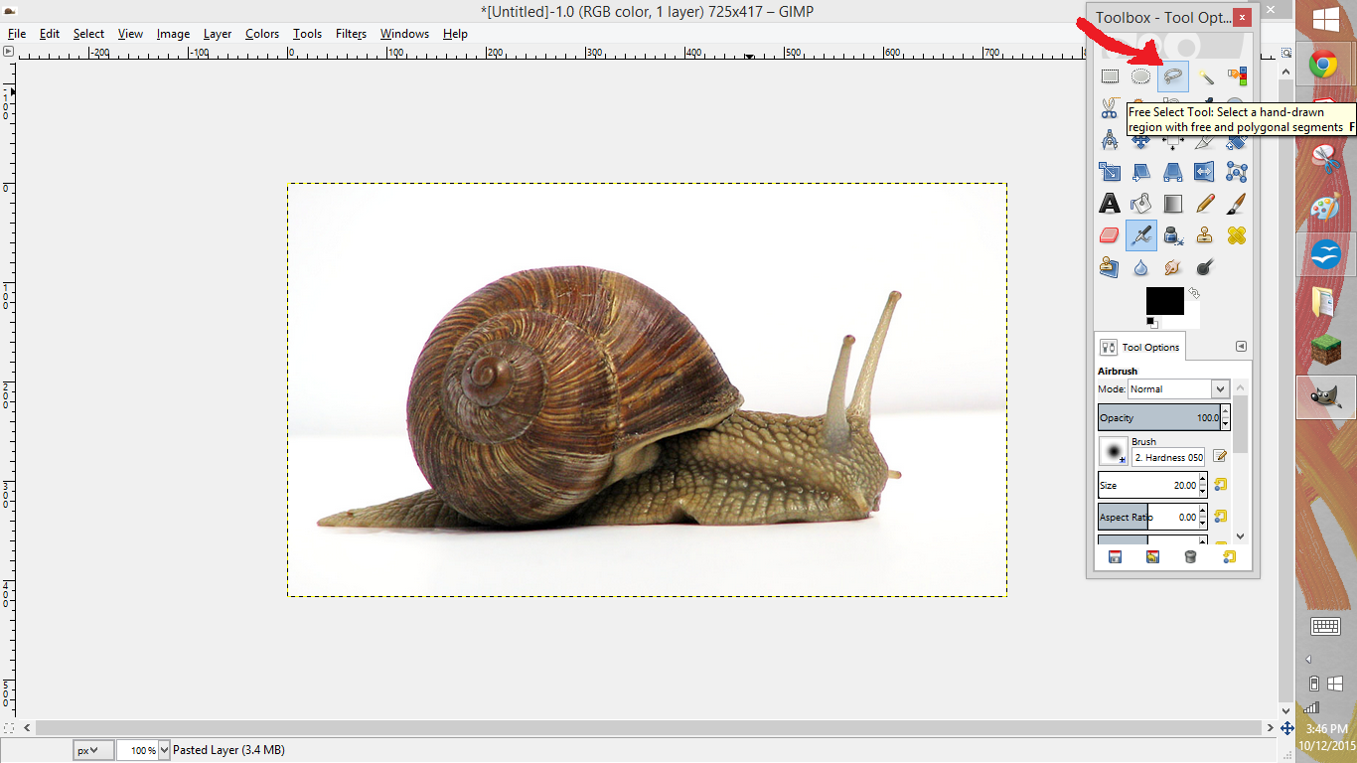1357x763 pixels.
Task: Delete tool preset with trash icon
Action: 1190,557
